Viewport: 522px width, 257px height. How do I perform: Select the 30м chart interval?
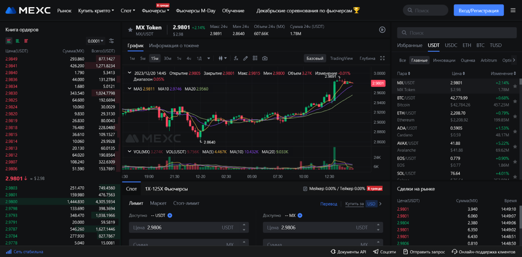point(167,58)
